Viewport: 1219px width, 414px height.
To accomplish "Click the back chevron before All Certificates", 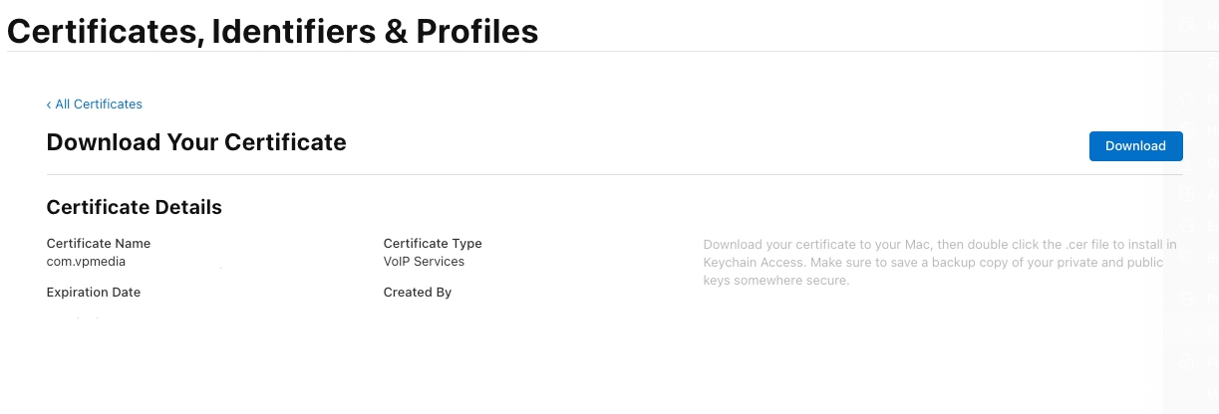I will tap(49, 104).
